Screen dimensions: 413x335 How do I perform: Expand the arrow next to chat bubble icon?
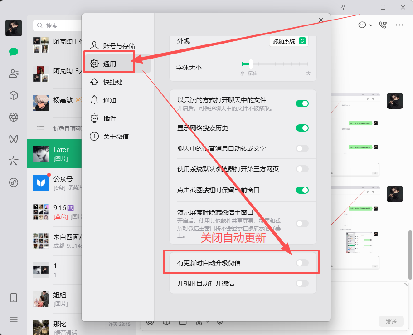click(x=371, y=25)
